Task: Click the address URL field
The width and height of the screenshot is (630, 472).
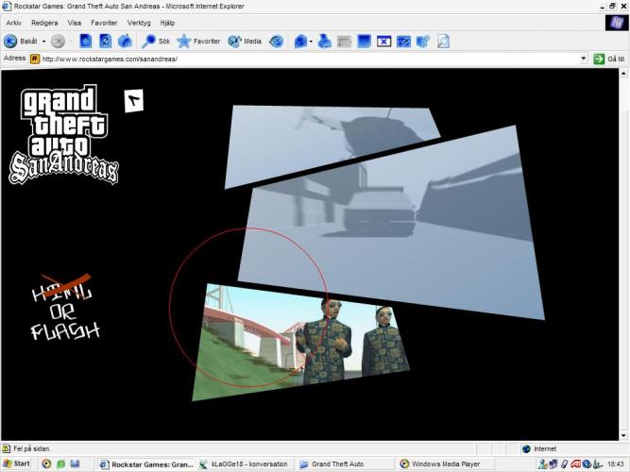Action: pyautogui.click(x=302, y=59)
